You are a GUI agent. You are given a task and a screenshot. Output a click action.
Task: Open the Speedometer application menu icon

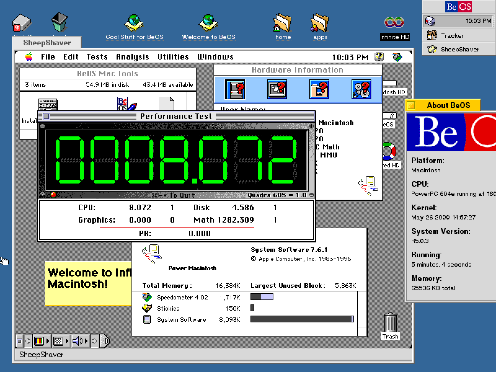tap(397, 57)
